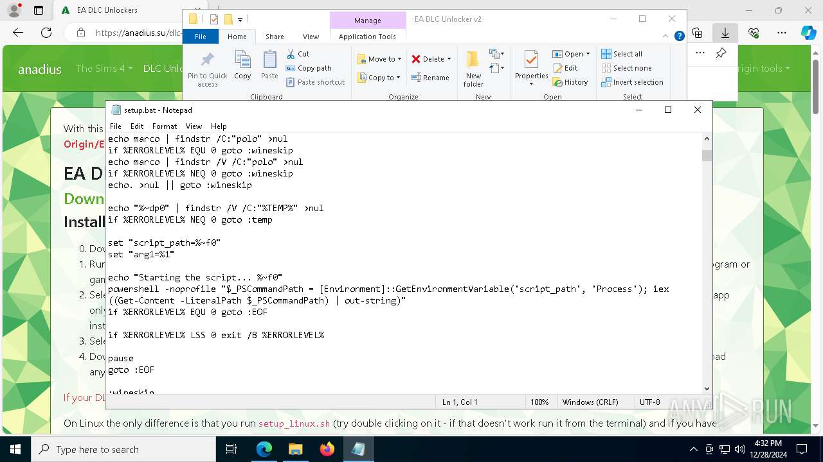This screenshot has height=462, width=823.
Task: Click the UTF-8 encoding status bar entry
Action: click(x=650, y=402)
